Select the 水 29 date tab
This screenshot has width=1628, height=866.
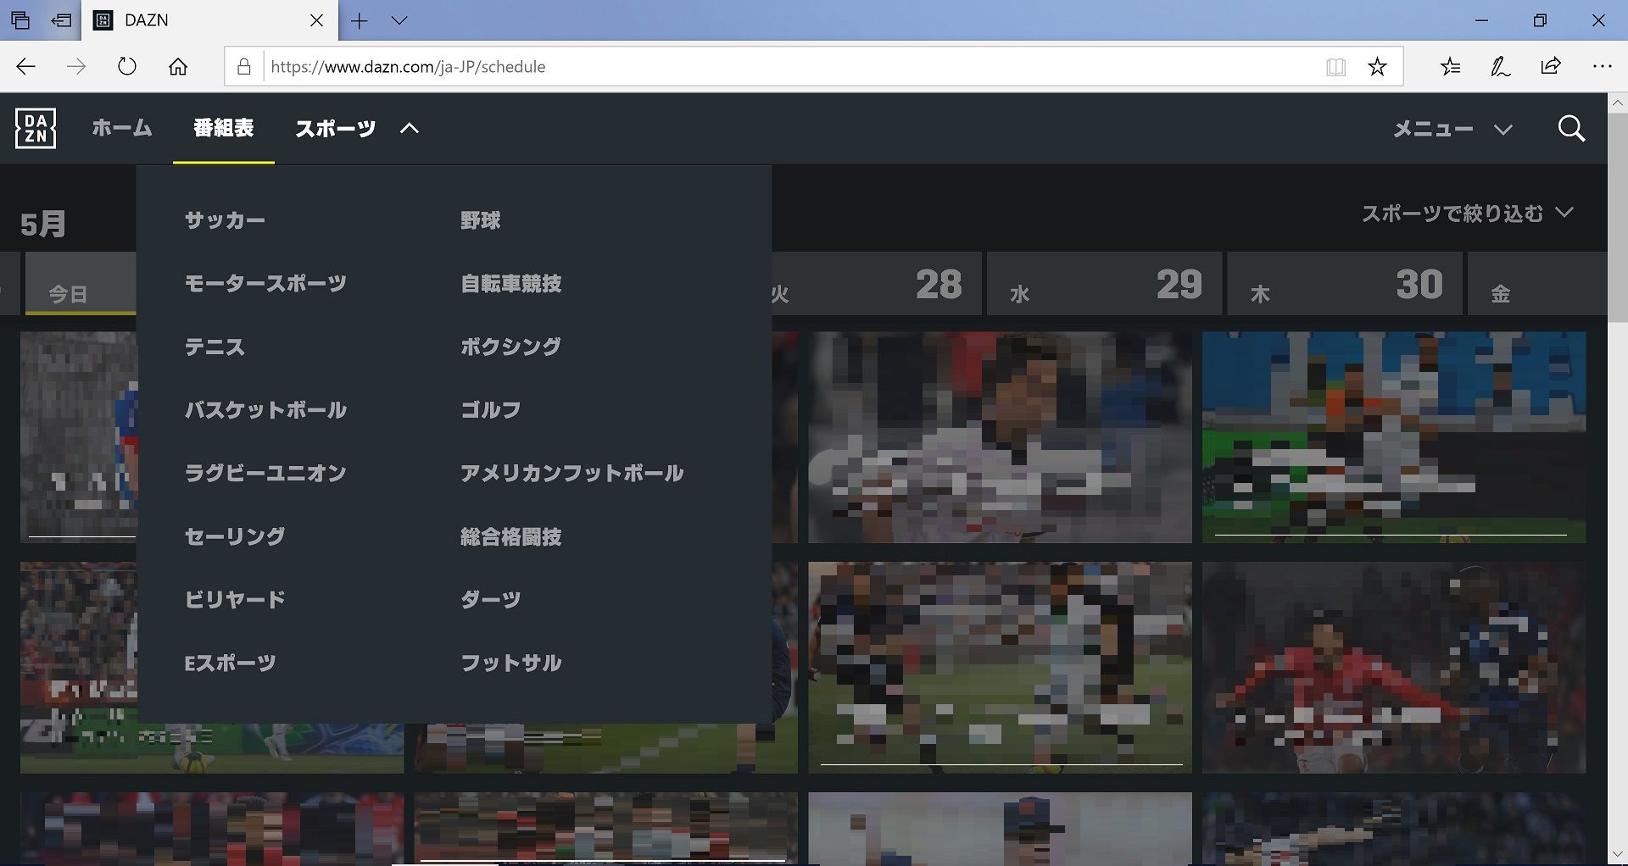pyautogui.click(x=1105, y=284)
